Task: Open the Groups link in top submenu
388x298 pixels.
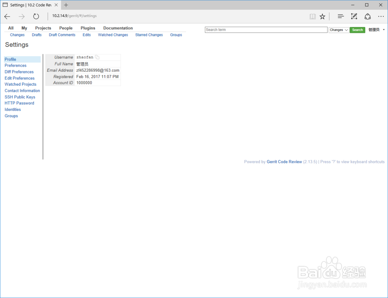Action: pos(176,35)
